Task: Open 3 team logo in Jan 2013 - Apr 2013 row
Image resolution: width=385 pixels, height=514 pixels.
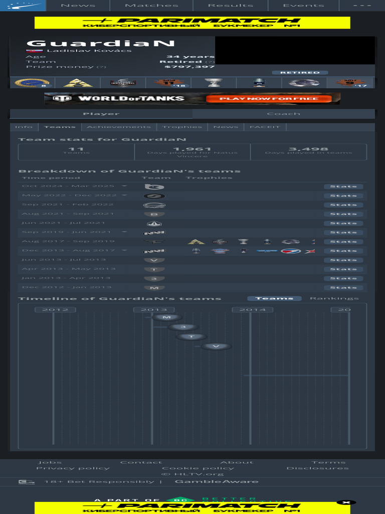Action: [x=154, y=278]
